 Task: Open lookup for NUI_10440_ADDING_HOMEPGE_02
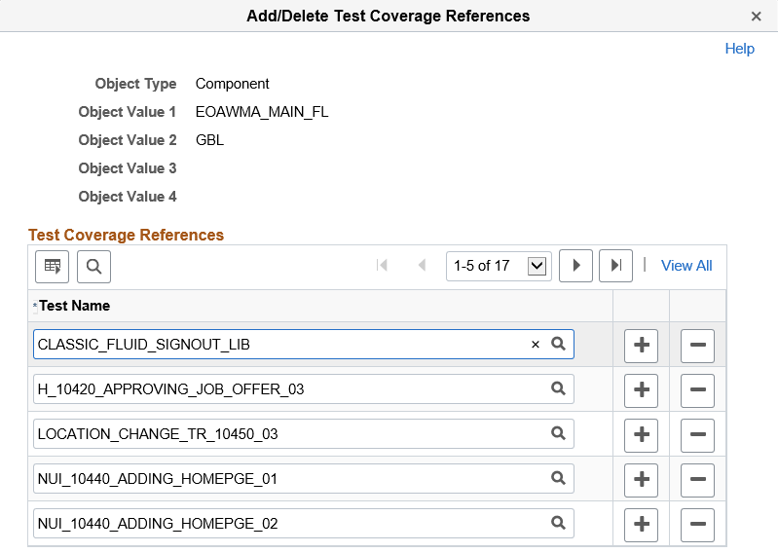pos(559,523)
